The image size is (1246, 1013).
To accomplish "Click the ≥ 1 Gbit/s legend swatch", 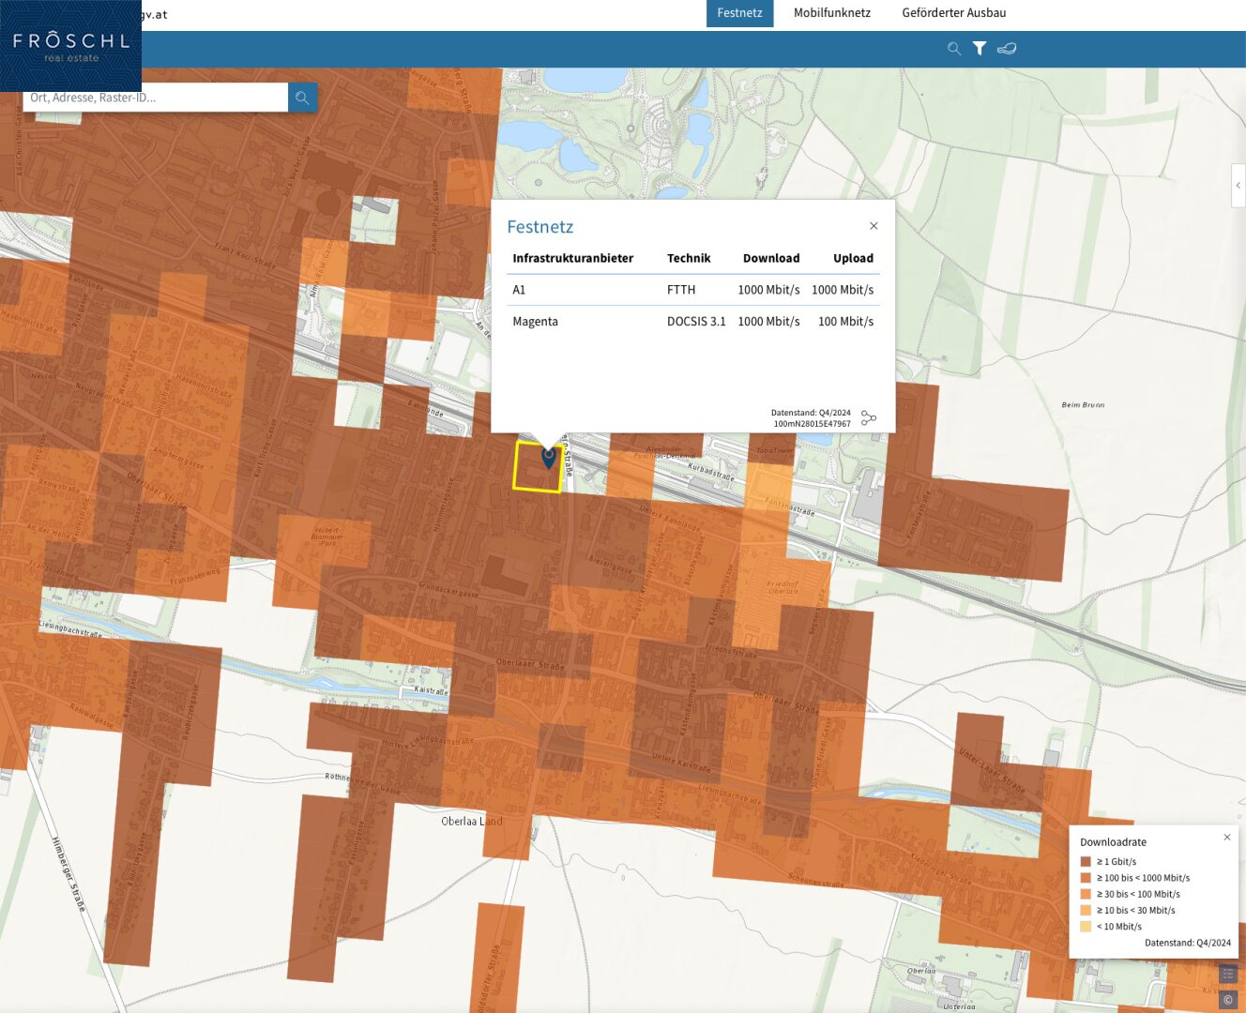I will coord(1086,862).
